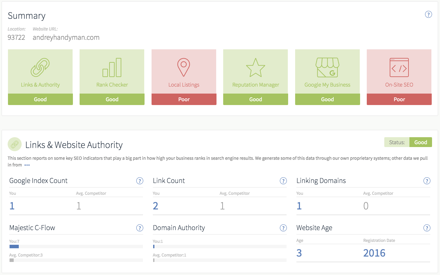
Task: Open help for the Summary section
Action: (x=429, y=14)
